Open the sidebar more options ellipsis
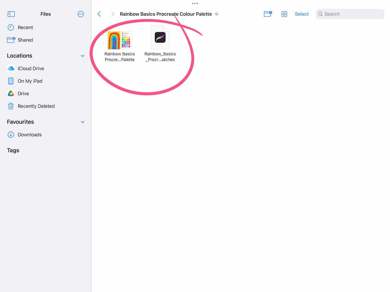This screenshot has height=292, width=390. click(81, 14)
